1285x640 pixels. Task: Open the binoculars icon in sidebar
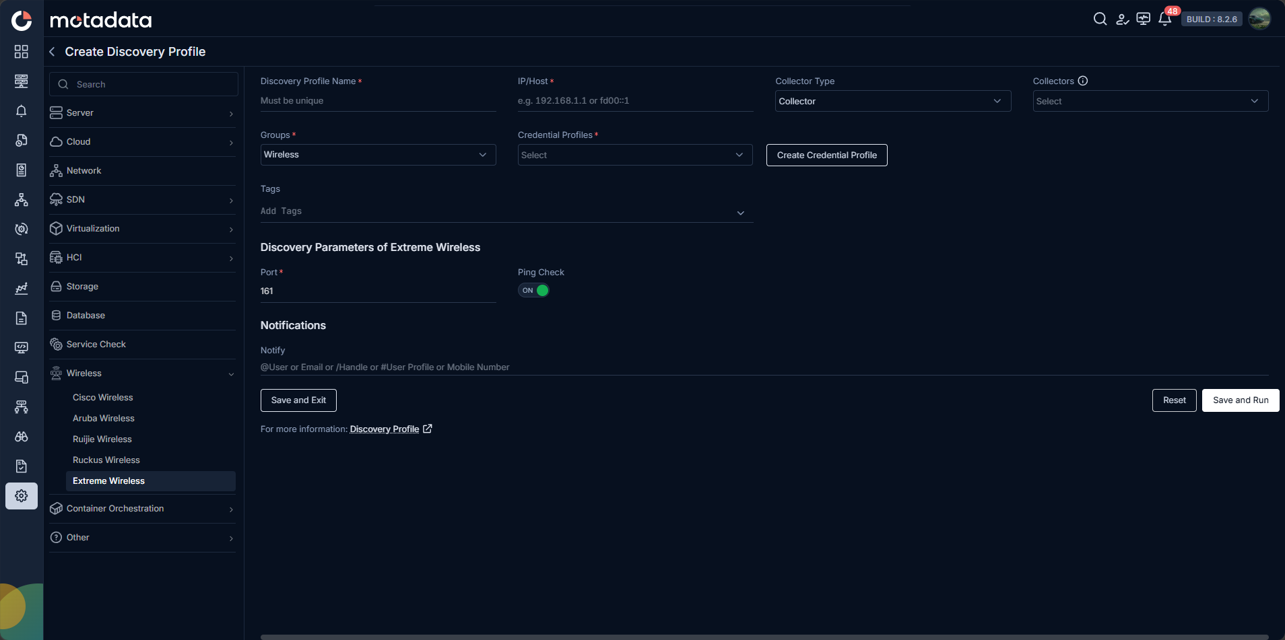click(22, 437)
